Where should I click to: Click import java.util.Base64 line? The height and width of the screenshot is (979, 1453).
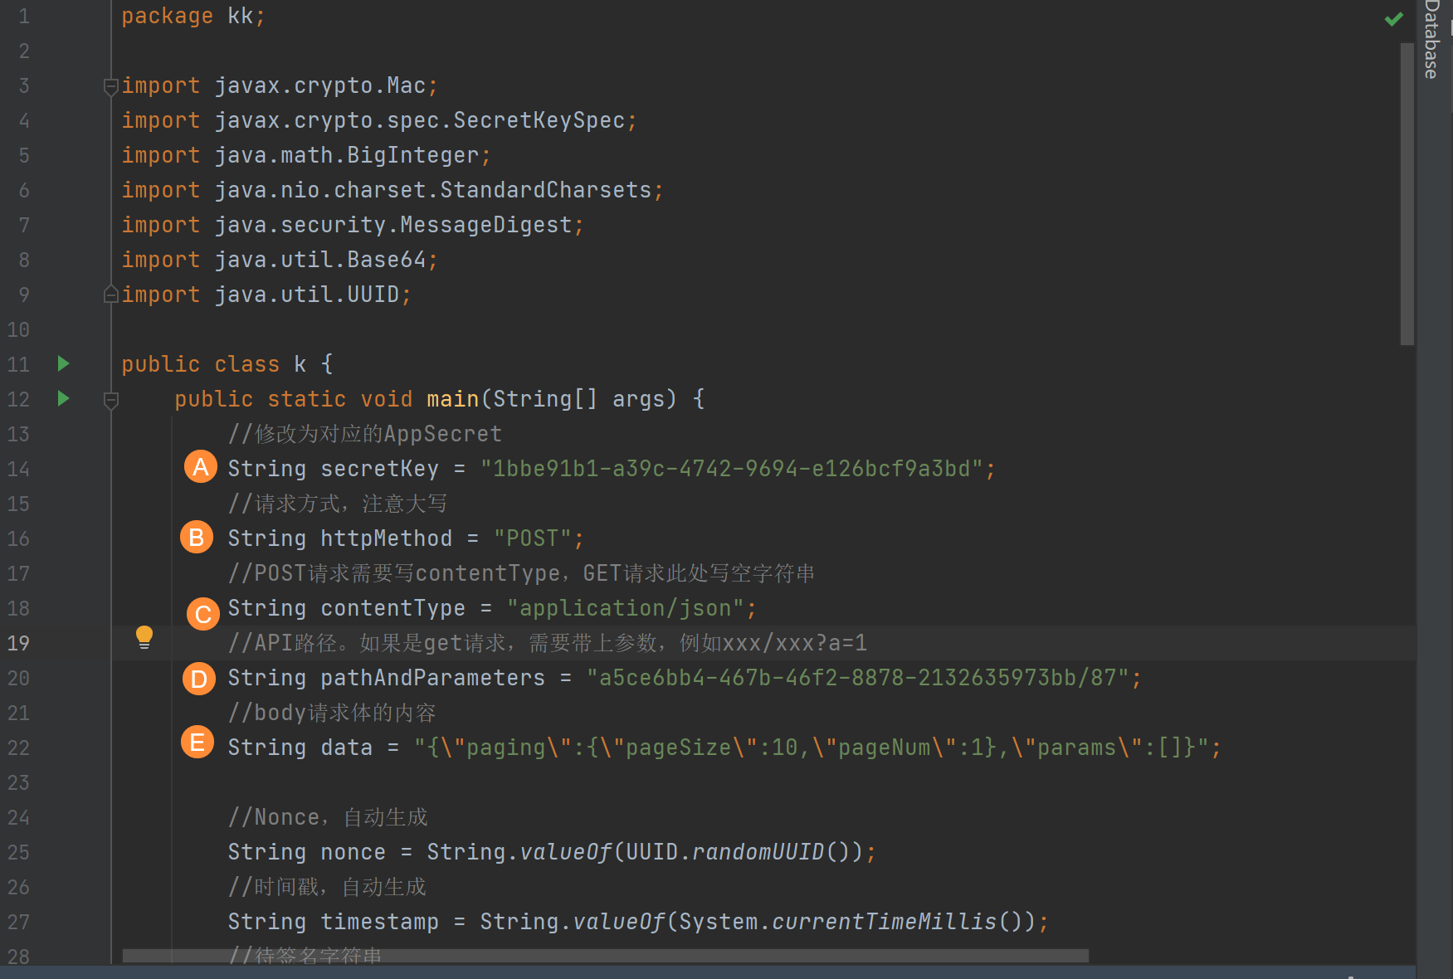280,260
